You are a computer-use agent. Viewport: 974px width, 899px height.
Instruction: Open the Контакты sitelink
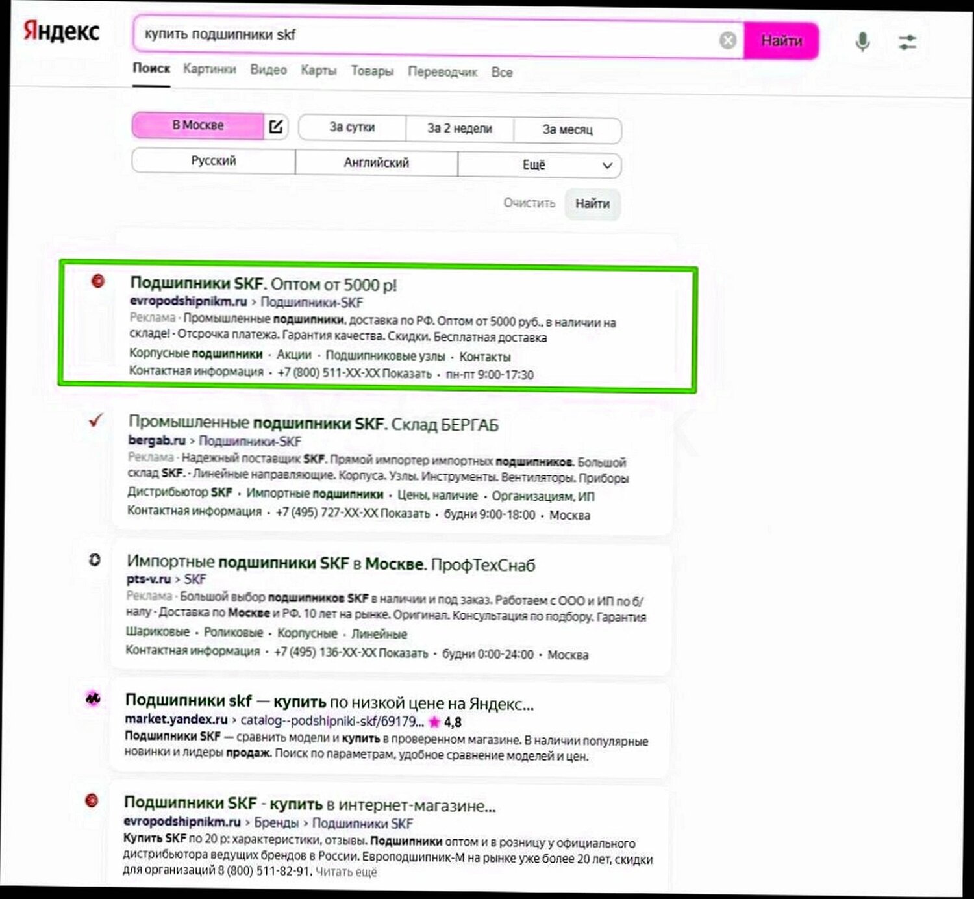tap(485, 357)
